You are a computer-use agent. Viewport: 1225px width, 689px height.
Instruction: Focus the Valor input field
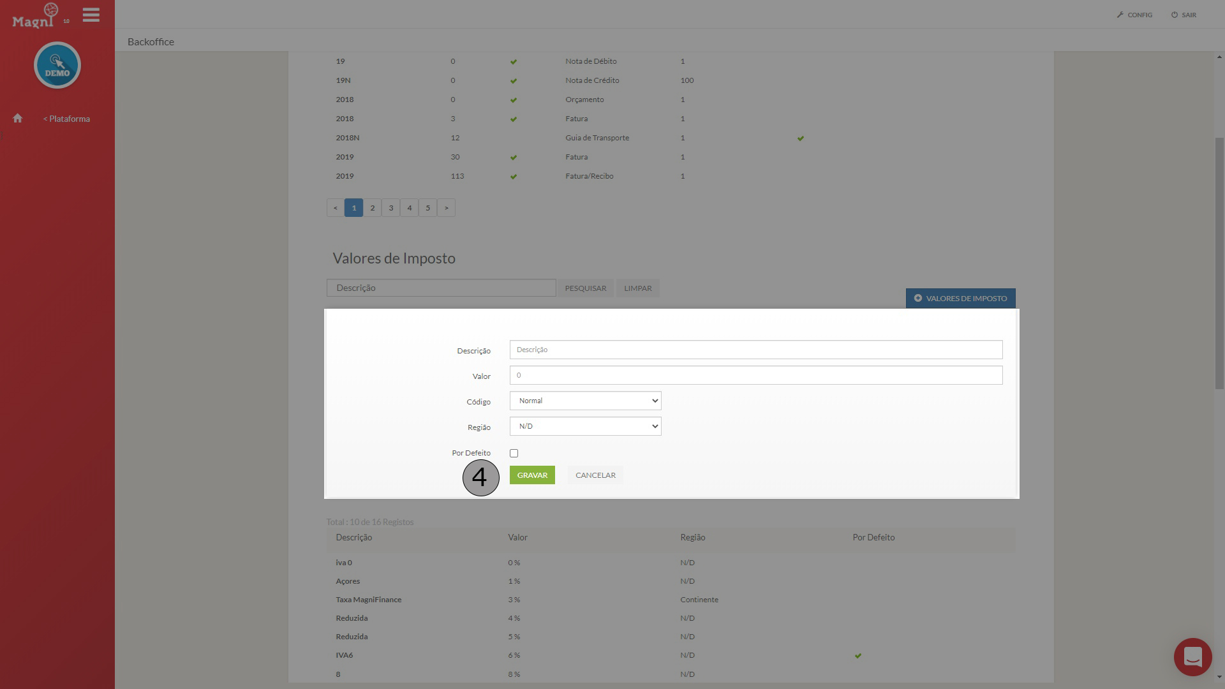point(755,375)
